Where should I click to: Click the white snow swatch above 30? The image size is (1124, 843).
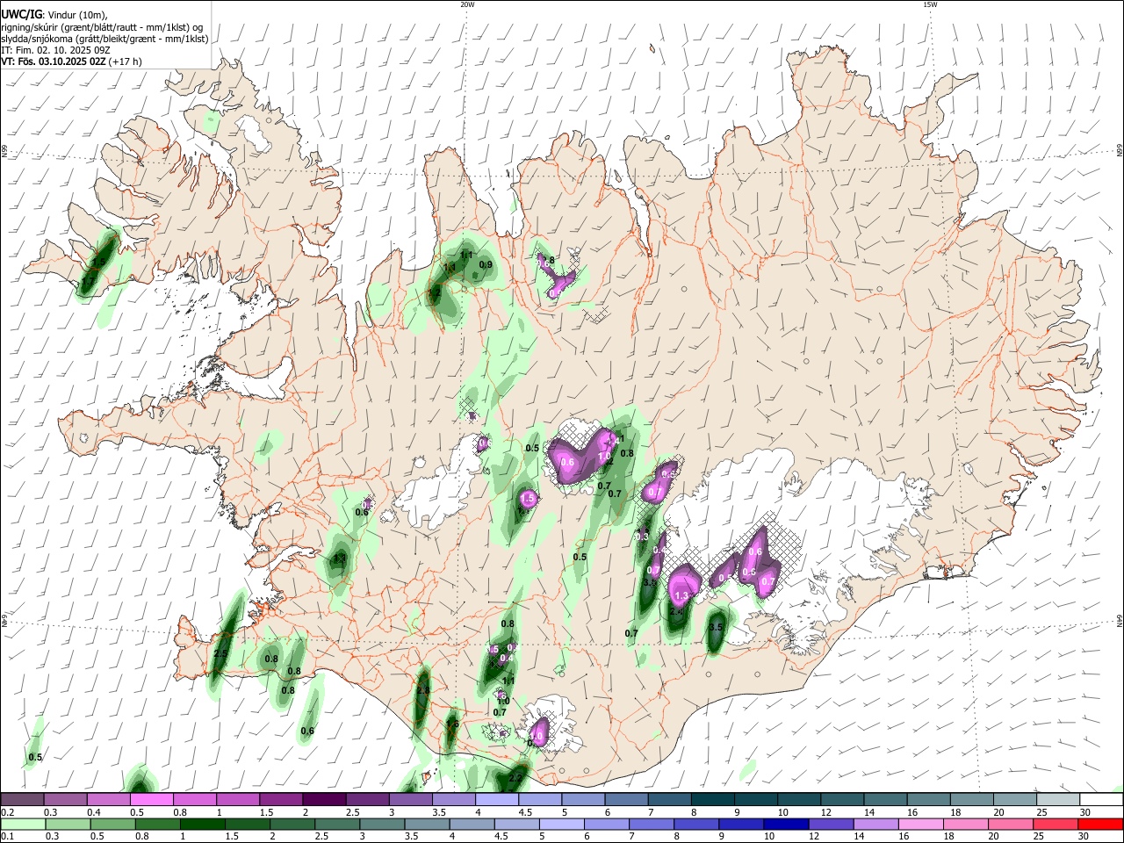point(1101,800)
